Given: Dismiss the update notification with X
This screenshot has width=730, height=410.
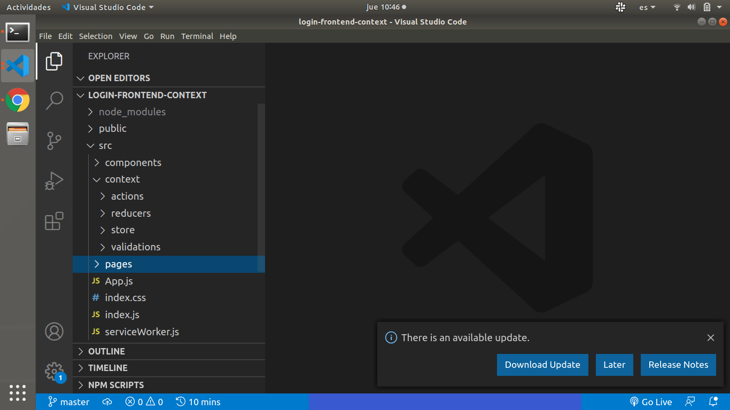Looking at the screenshot, I should (x=710, y=337).
